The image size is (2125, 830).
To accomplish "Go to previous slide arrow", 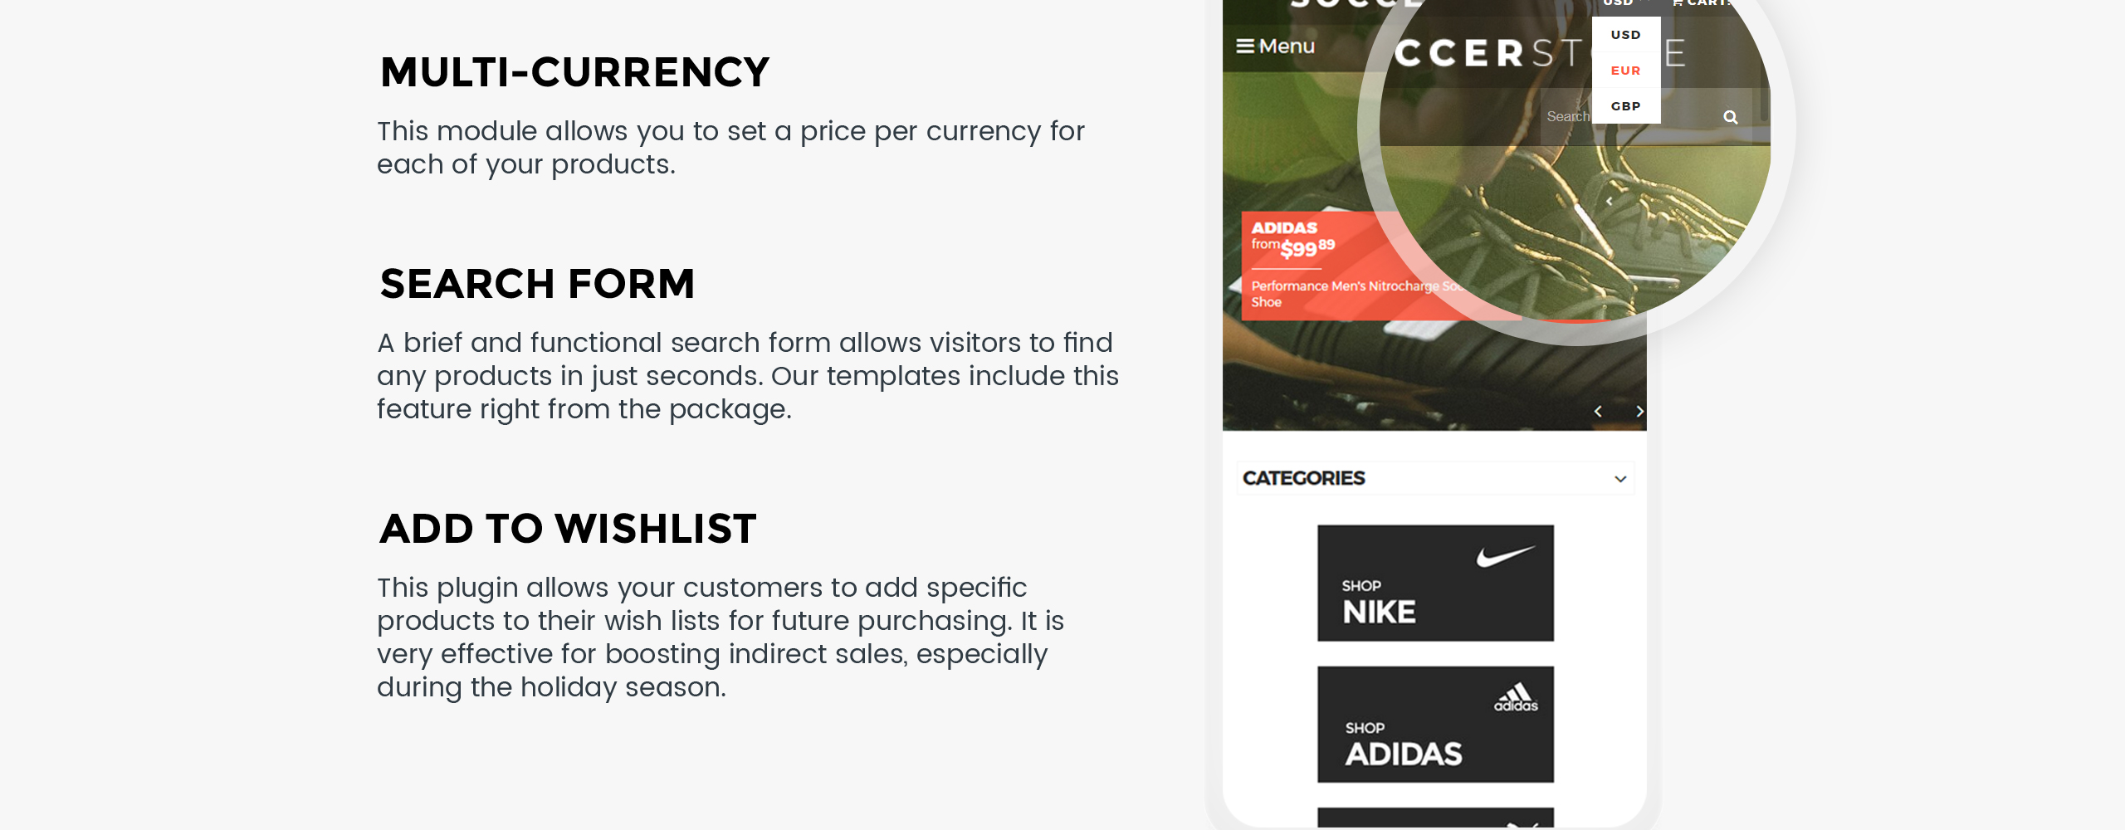I will click(1598, 412).
